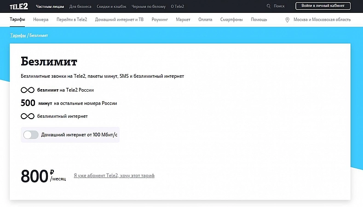Enable the home internet 100 Mbit/s toggle
The image size is (363, 207).
(x=31, y=135)
